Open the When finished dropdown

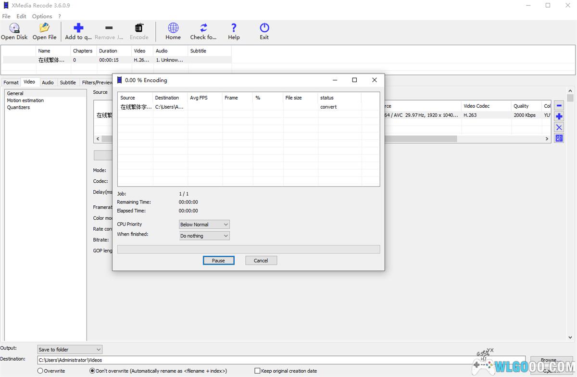[x=204, y=236]
